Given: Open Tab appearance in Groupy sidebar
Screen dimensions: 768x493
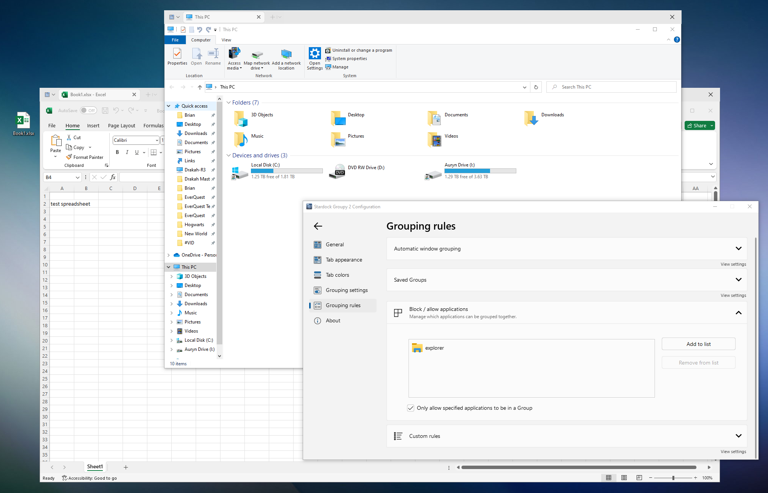Looking at the screenshot, I should click(x=343, y=260).
